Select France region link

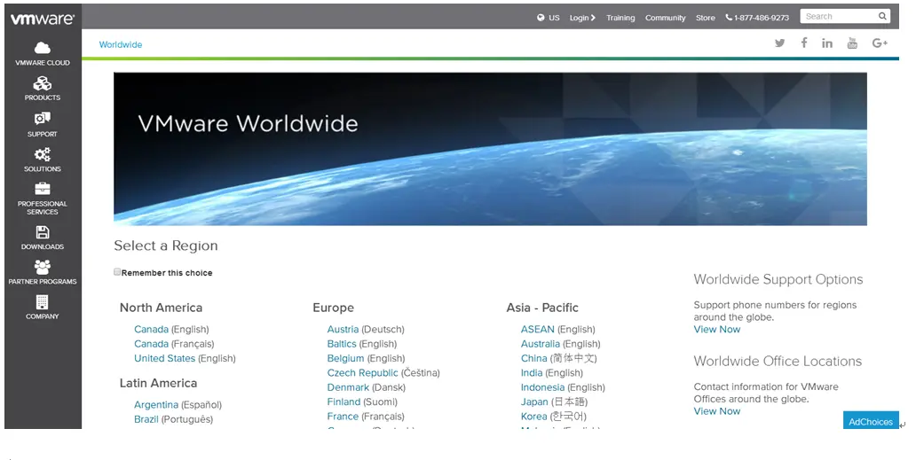[343, 417]
